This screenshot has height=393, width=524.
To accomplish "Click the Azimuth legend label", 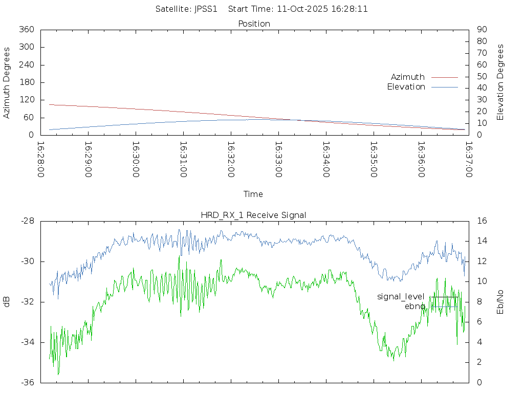I will pyautogui.click(x=407, y=77).
